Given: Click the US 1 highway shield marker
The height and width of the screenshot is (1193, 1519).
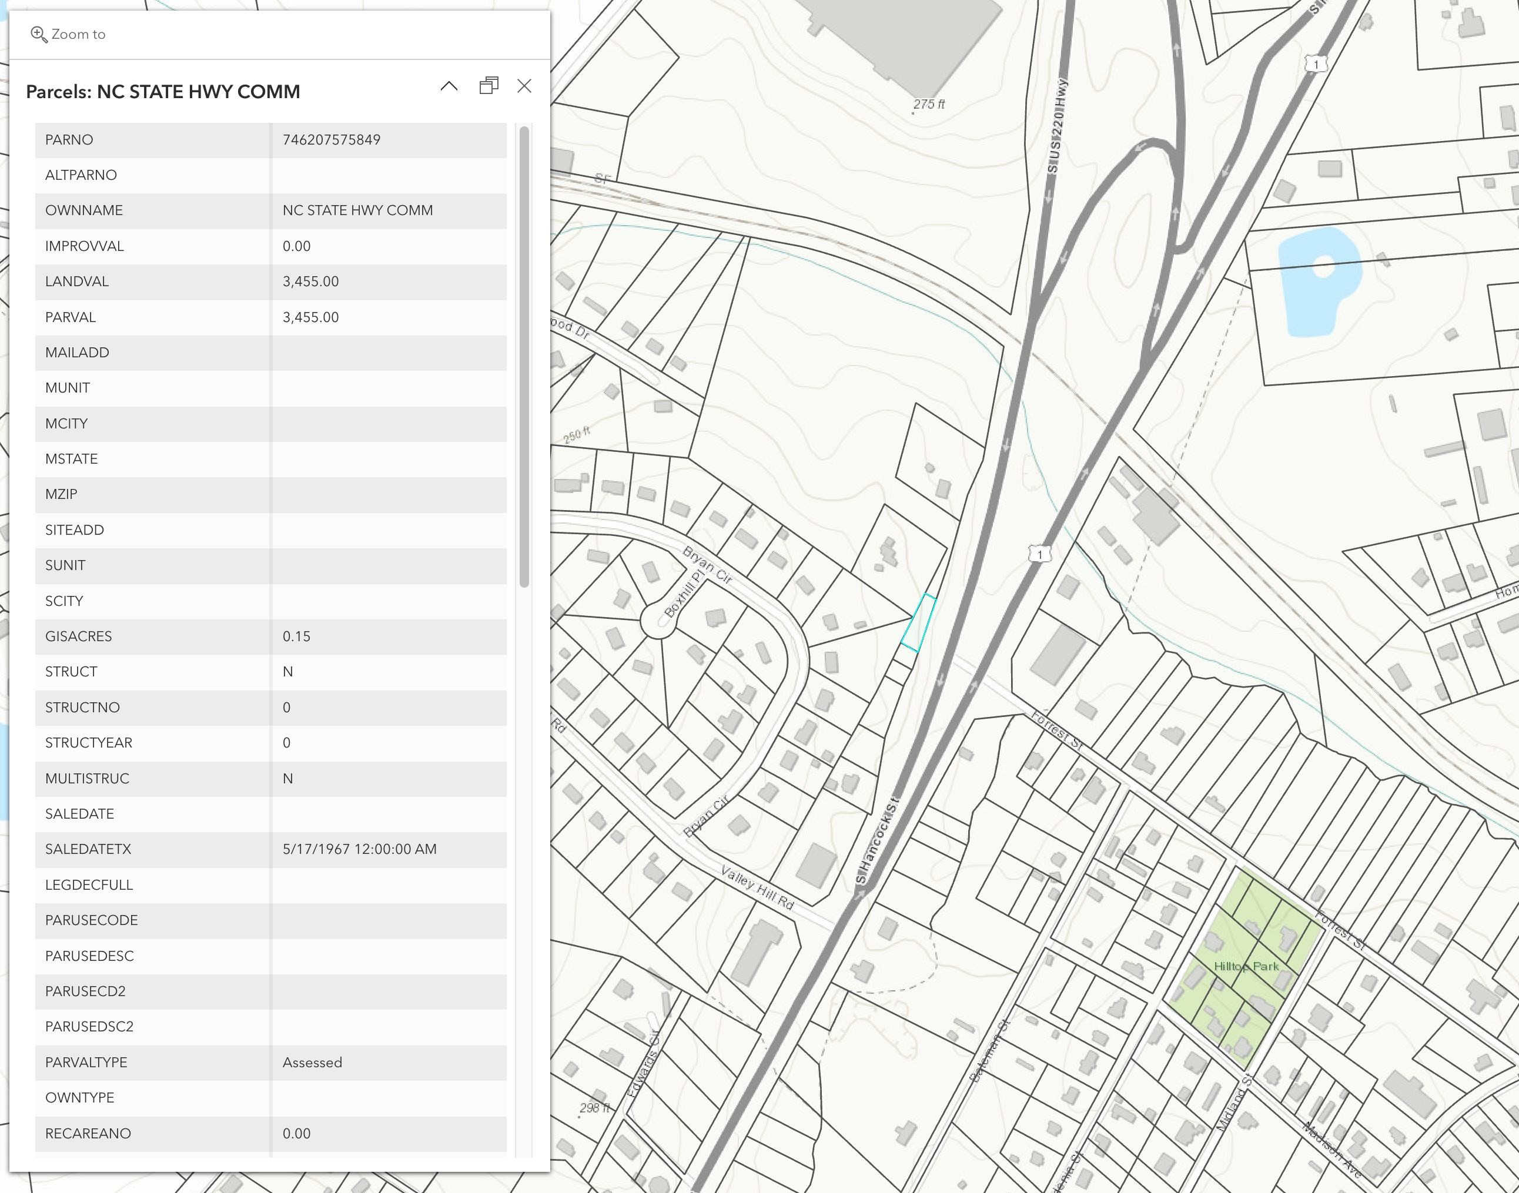Looking at the screenshot, I should 1040,554.
